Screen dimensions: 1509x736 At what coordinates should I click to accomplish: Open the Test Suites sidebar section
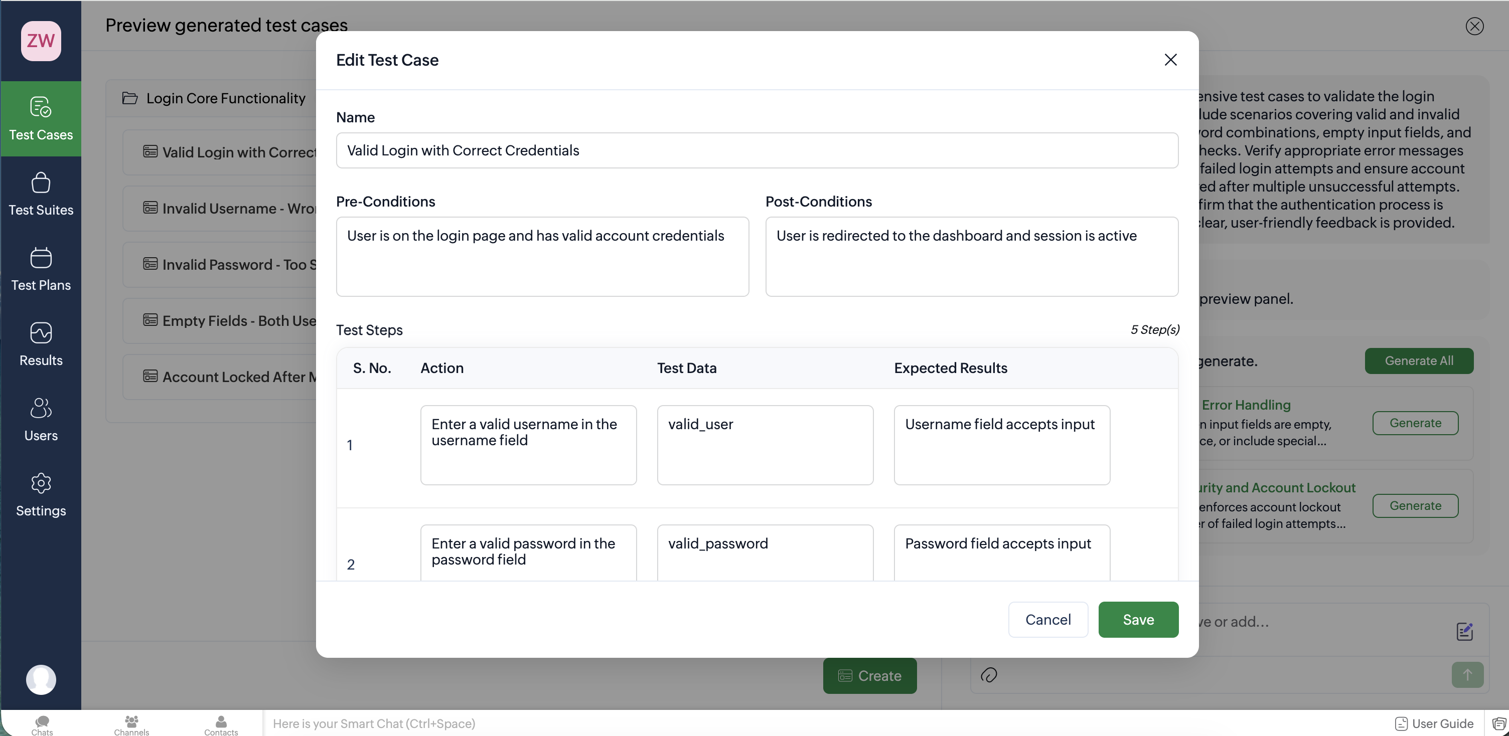(41, 194)
